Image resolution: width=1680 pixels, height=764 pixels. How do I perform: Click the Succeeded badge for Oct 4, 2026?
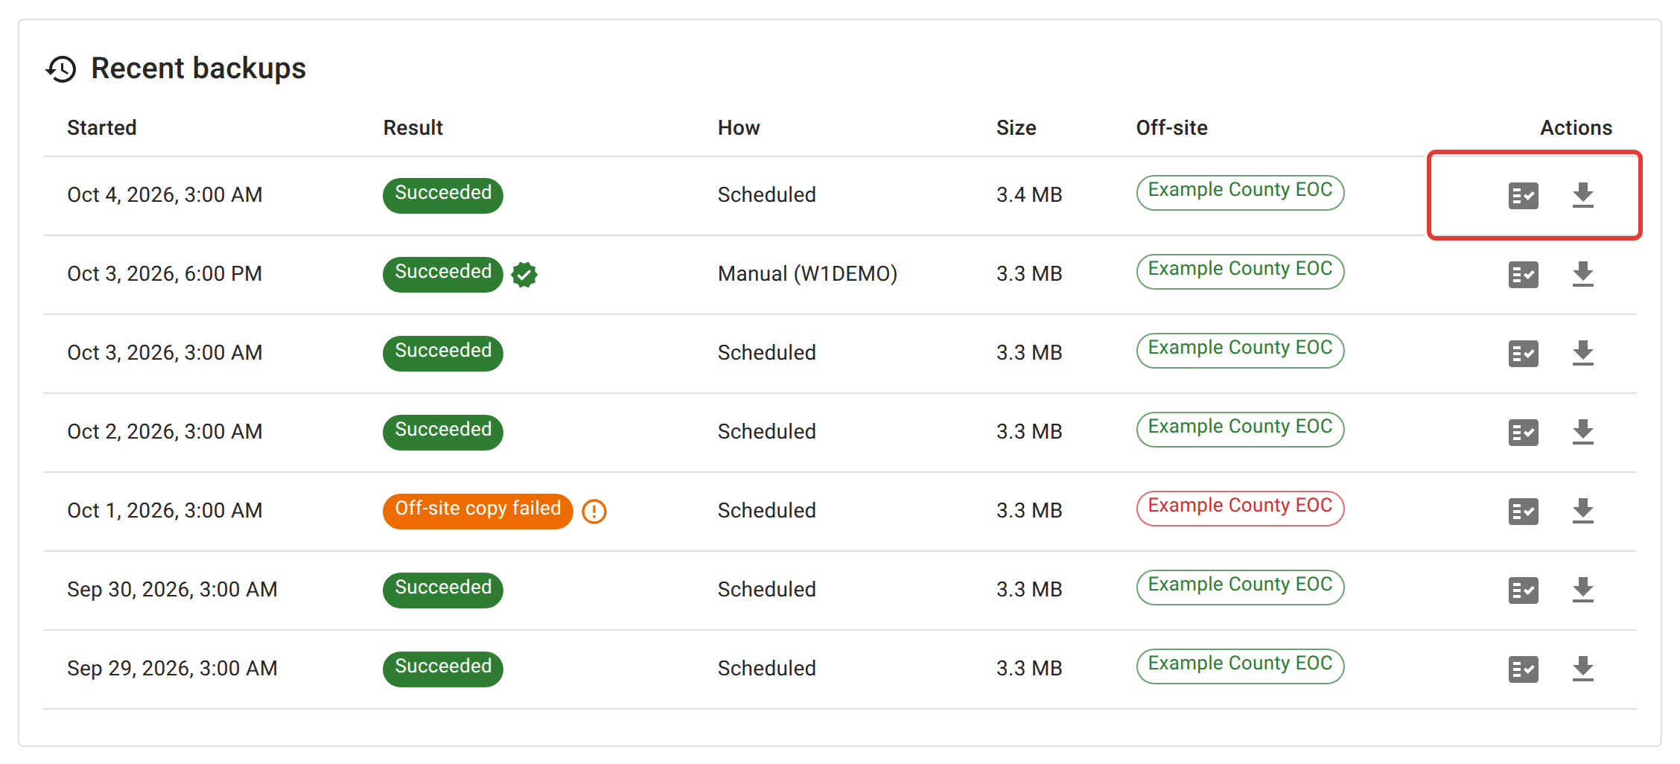tap(443, 195)
